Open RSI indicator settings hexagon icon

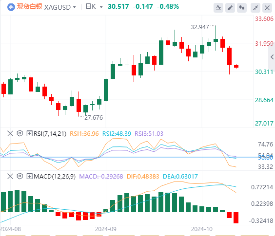[x=20, y=133]
